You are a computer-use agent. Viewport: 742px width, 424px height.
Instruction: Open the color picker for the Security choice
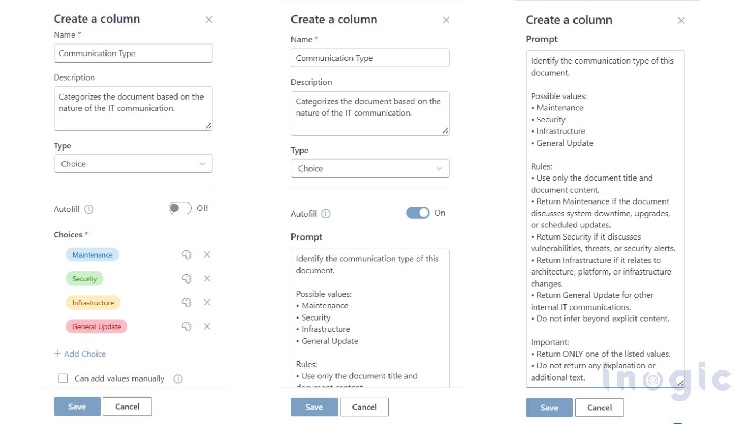coord(187,278)
